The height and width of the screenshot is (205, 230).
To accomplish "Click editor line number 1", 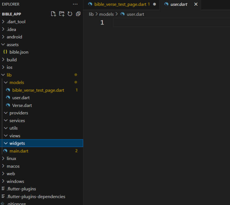I will (102, 23).
